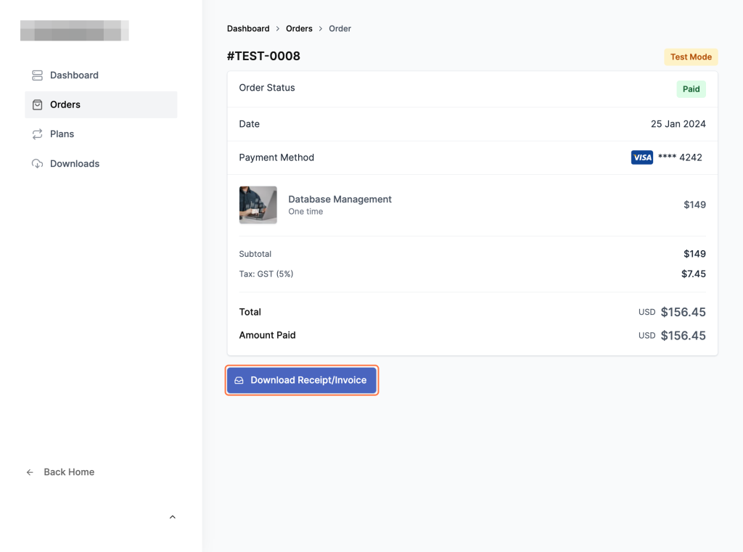Open Dashboard in the sidebar
Screen dimensions: 743x552
[101, 75]
